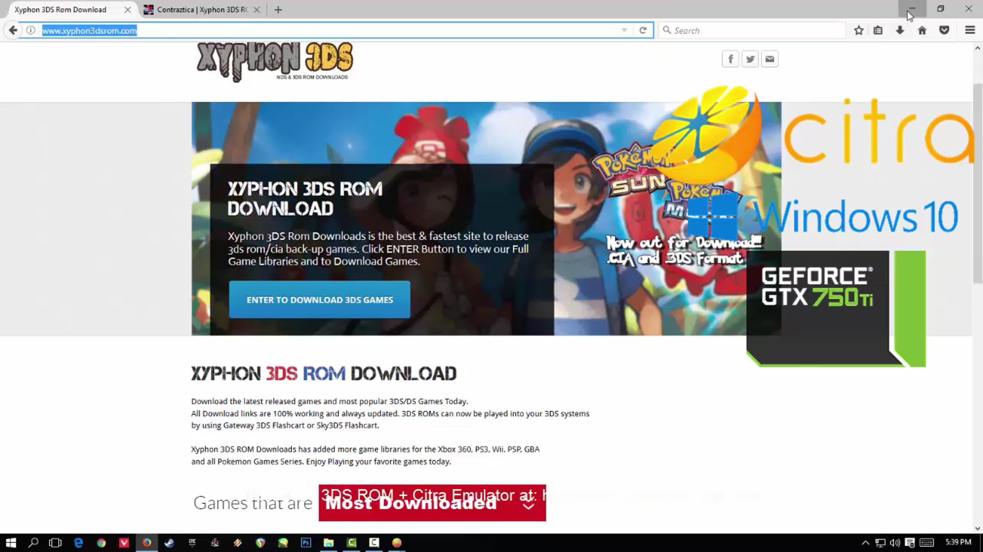
Task: Show site identity info icon
Action: point(31,30)
